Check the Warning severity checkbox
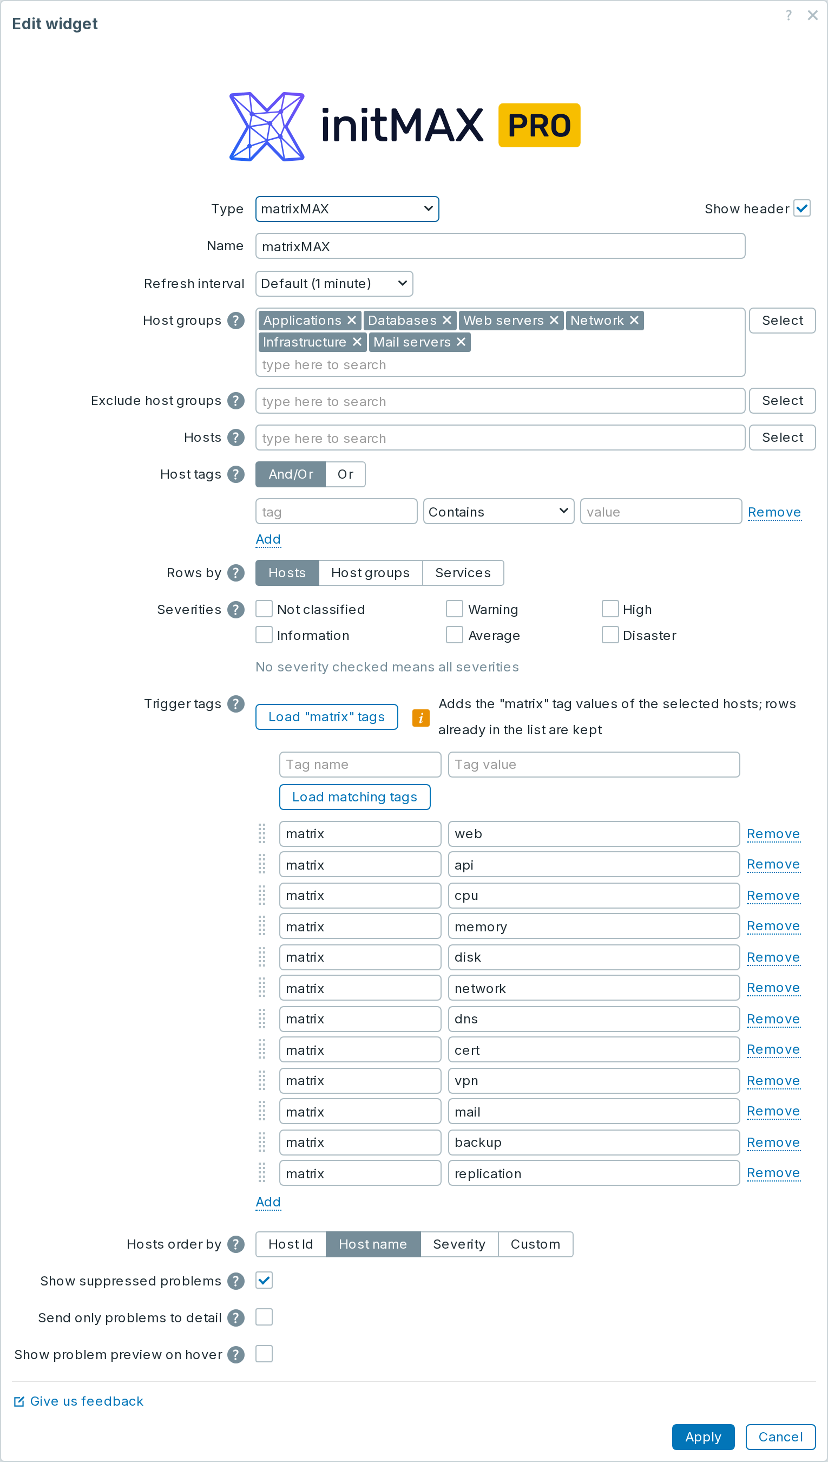This screenshot has width=828, height=1462. [x=455, y=609]
